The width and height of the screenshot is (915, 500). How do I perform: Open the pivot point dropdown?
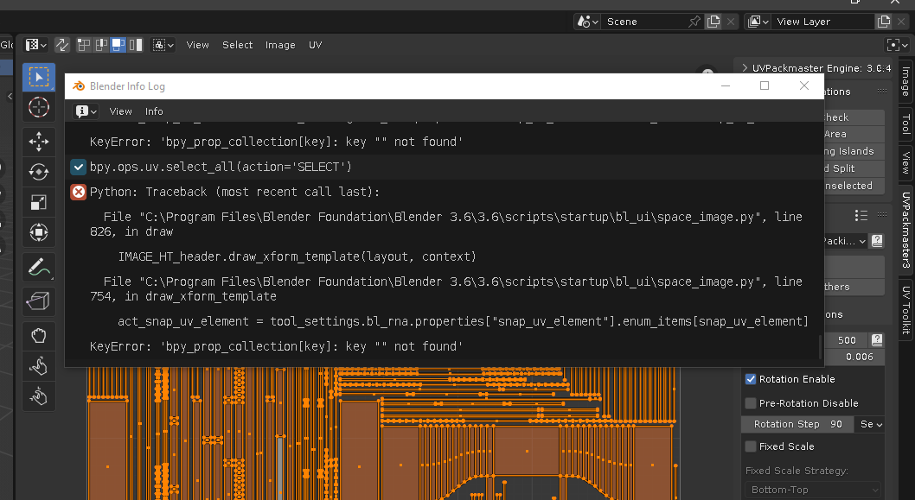(x=897, y=45)
